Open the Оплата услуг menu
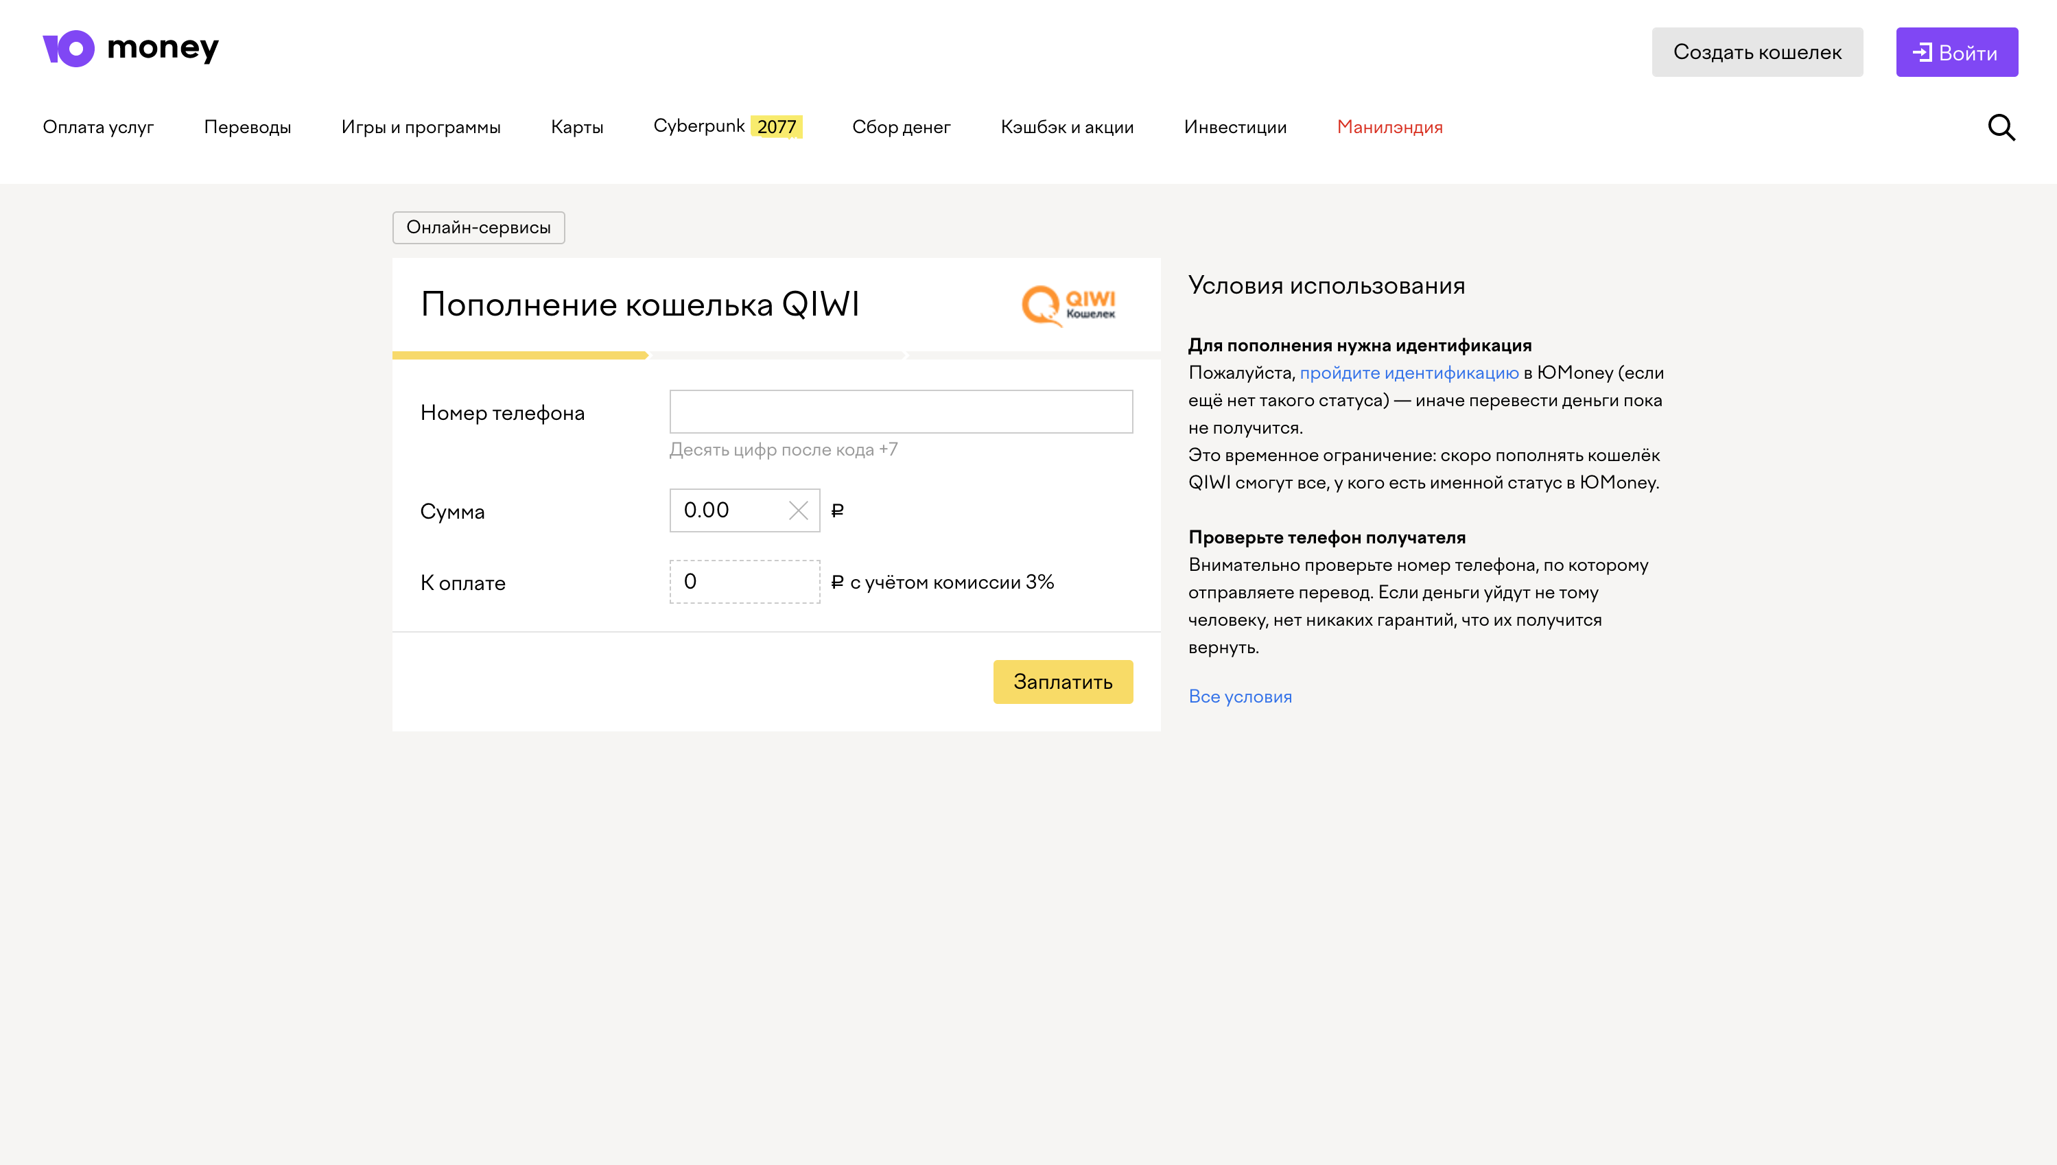This screenshot has height=1165, width=2057. pos(98,127)
